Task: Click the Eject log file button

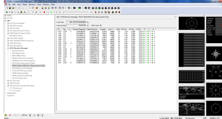Action: [33, 12]
